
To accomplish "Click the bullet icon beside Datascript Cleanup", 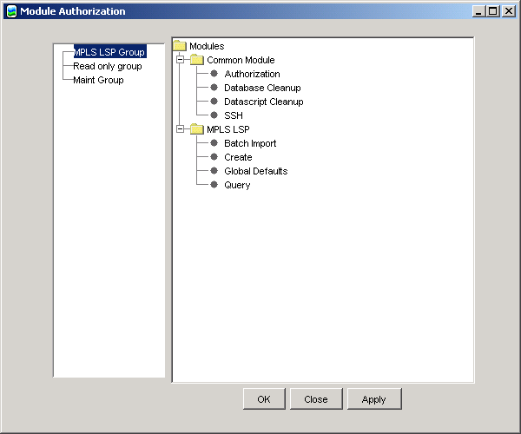I will point(214,102).
